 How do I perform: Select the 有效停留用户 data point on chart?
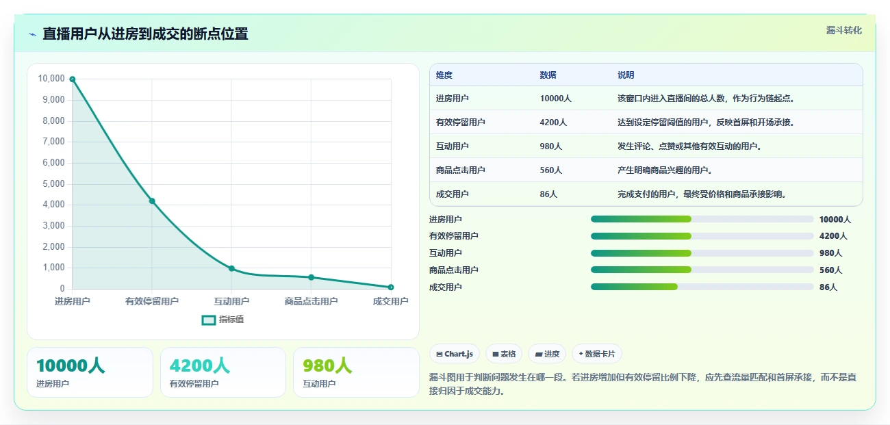(152, 201)
